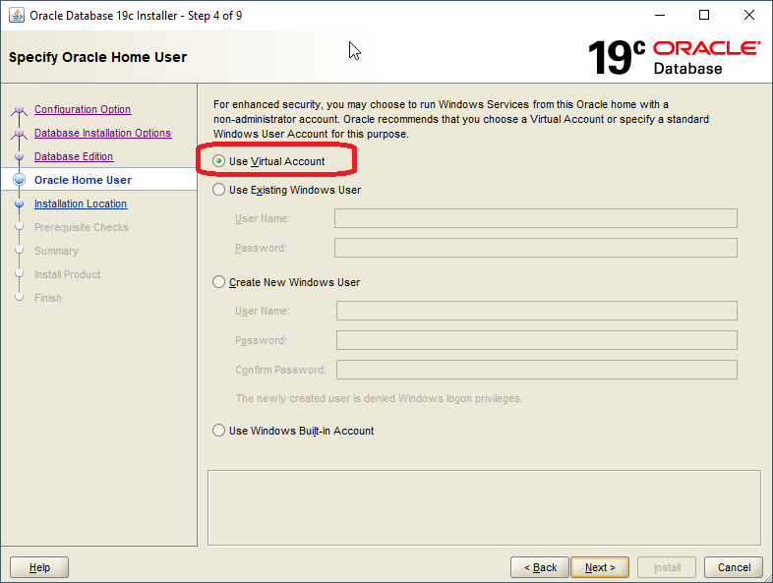This screenshot has height=583, width=773.
Task: Click the empty message area at bottom
Action: tap(484, 507)
